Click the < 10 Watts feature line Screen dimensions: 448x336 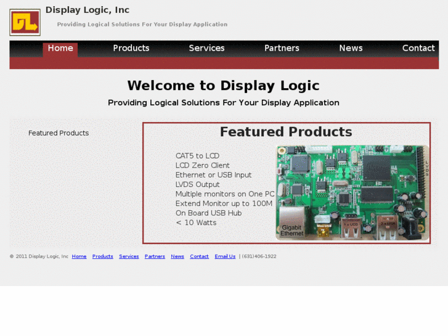point(196,223)
